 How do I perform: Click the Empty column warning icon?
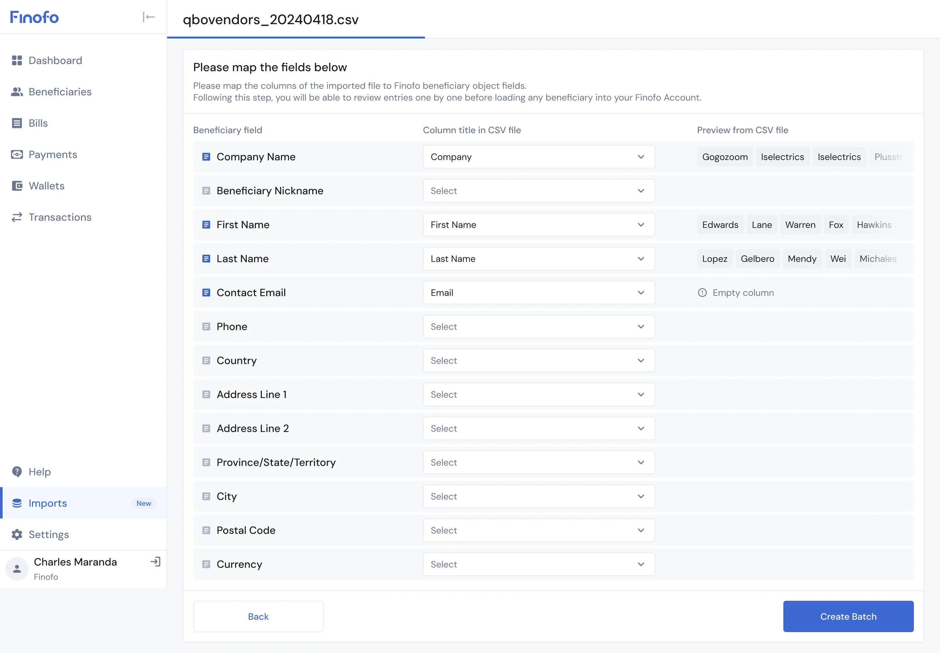point(702,293)
